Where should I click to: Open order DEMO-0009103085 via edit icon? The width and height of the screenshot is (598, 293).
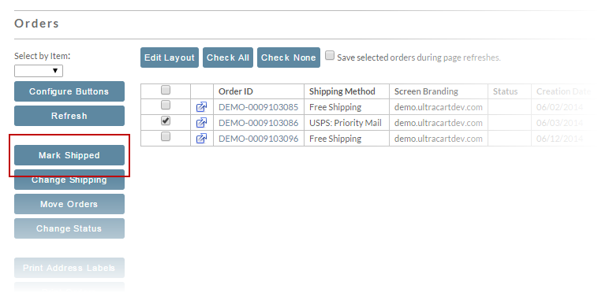[x=201, y=107]
